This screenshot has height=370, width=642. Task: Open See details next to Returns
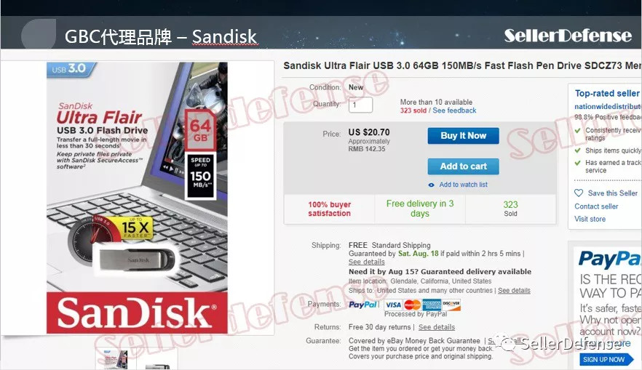[x=437, y=327]
